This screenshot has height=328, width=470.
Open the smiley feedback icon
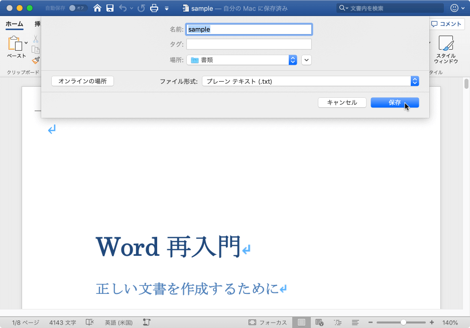point(454,8)
